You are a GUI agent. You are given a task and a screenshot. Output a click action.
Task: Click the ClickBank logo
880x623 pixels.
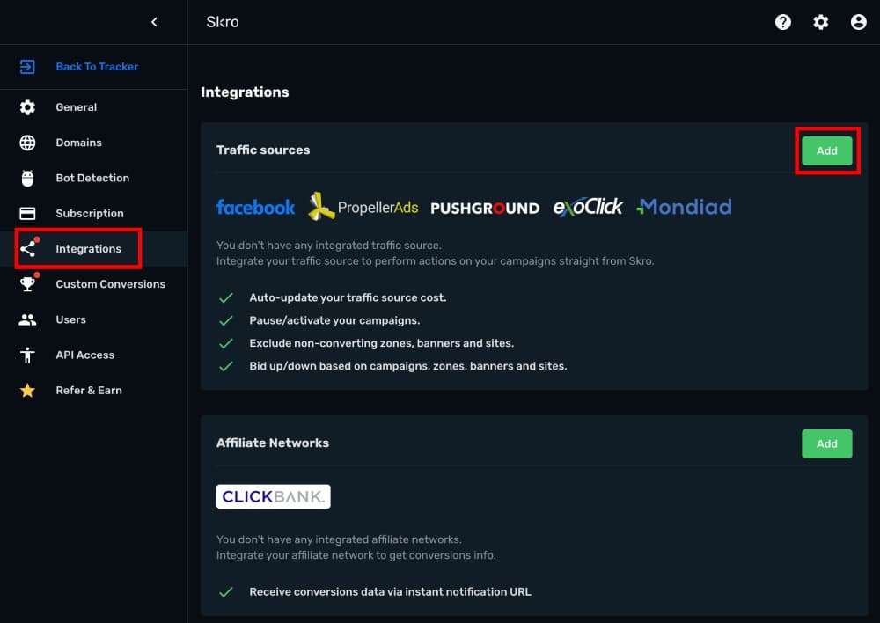[274, 496]
